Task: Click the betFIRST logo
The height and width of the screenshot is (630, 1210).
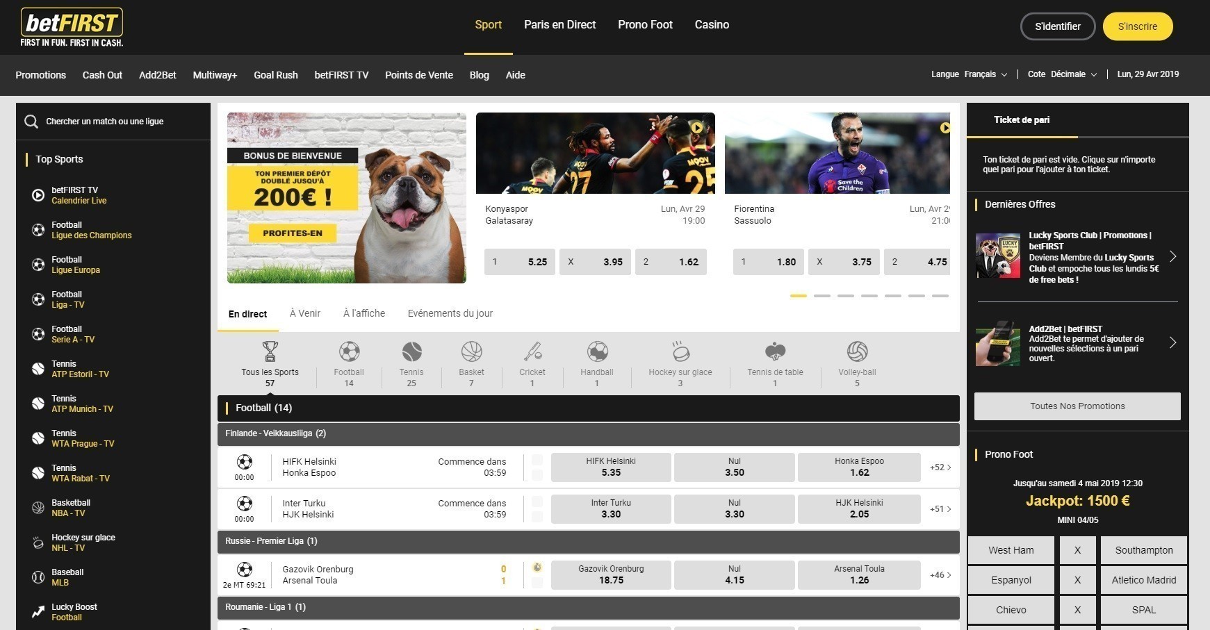Action: tap(72, 28)
